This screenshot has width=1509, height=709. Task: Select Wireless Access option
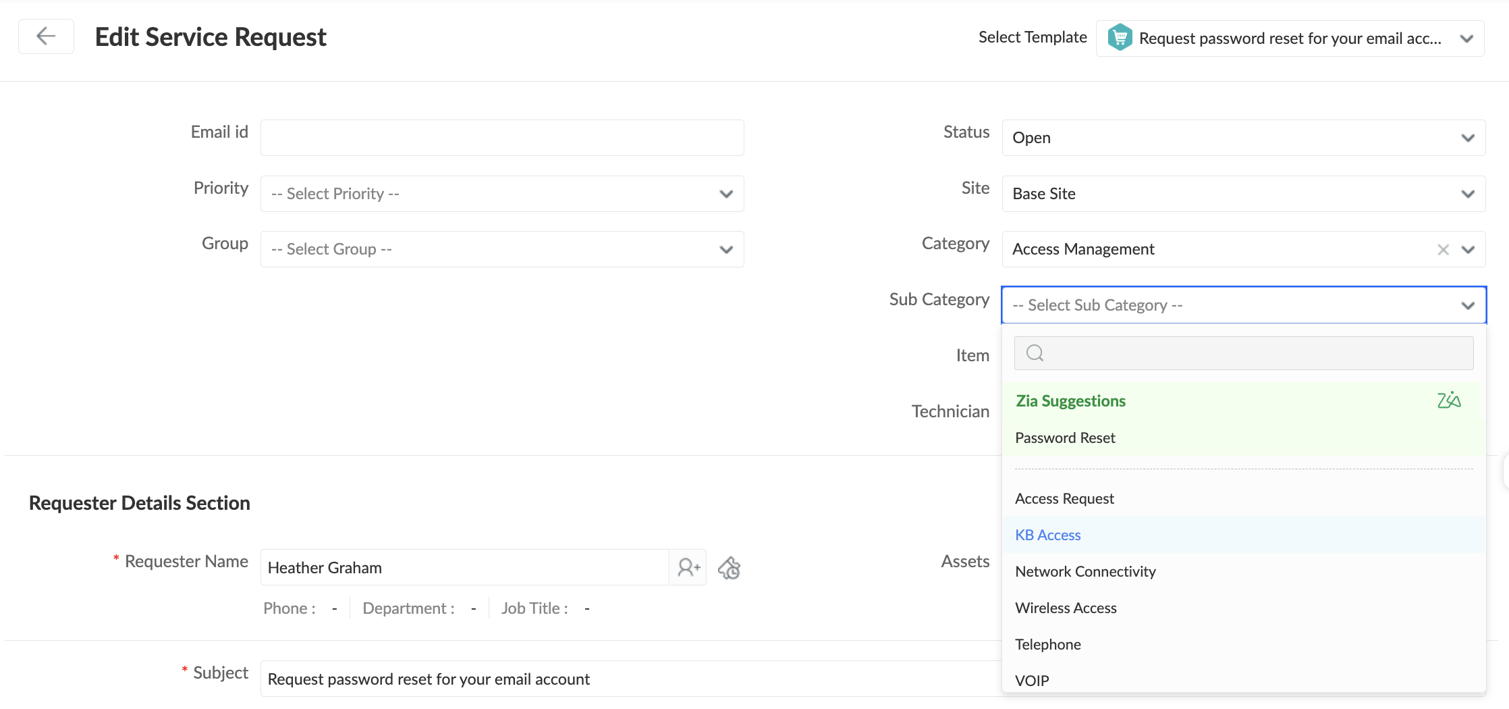(x=1244, y=608)
